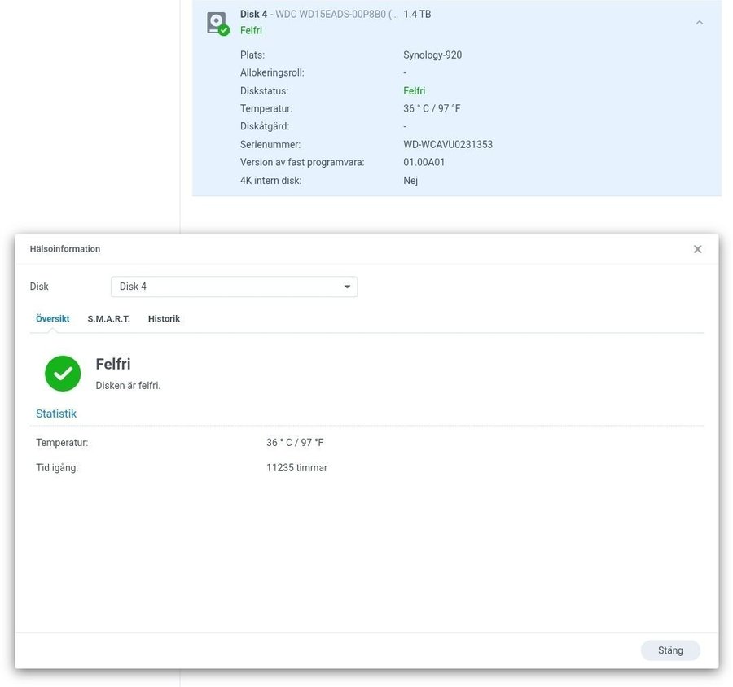Click the Felfri value beside Diskstatus
733x687 pixels.
pyautogui.click(x=415, y=91)
